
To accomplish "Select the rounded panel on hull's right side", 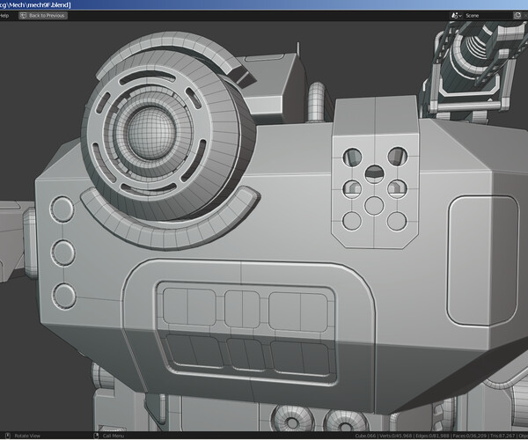I will [x=481, y=259].
